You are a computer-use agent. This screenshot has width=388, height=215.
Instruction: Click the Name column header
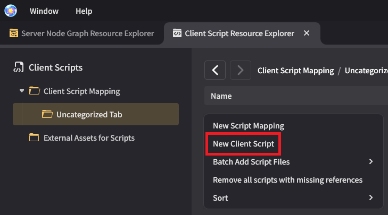pyautogui.click(x=221, y=96)
